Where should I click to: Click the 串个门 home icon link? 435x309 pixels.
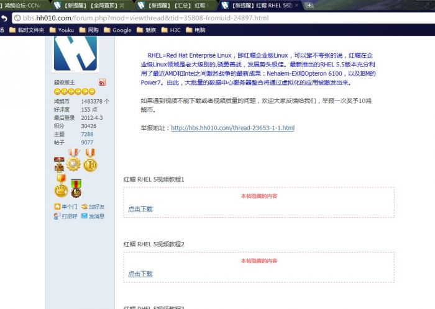point(66,207)
